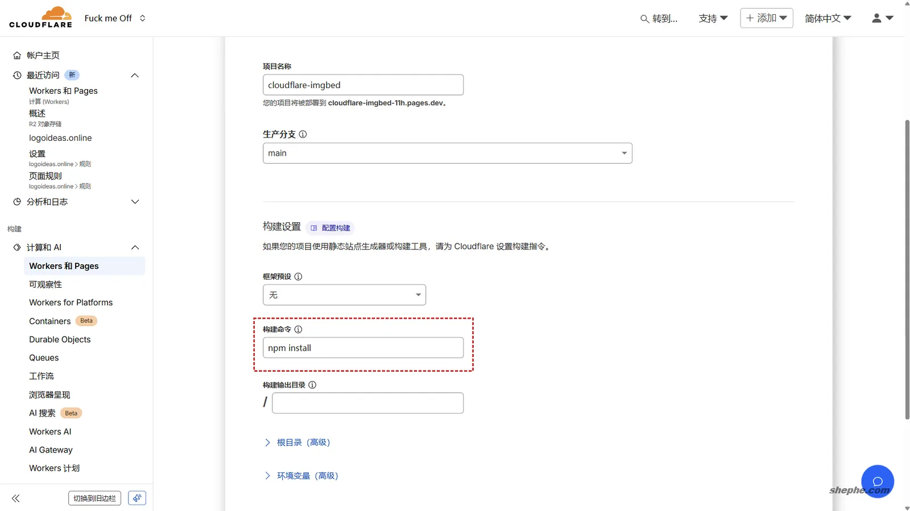Image resolution: width=910 pixels, height=511 pixels.
Task: Click the search magnifier icon
Action: tap(644, 19)
